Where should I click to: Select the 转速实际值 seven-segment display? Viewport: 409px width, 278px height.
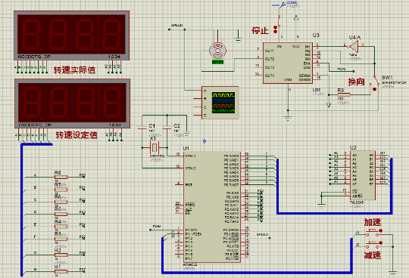(x=71, y=36)
